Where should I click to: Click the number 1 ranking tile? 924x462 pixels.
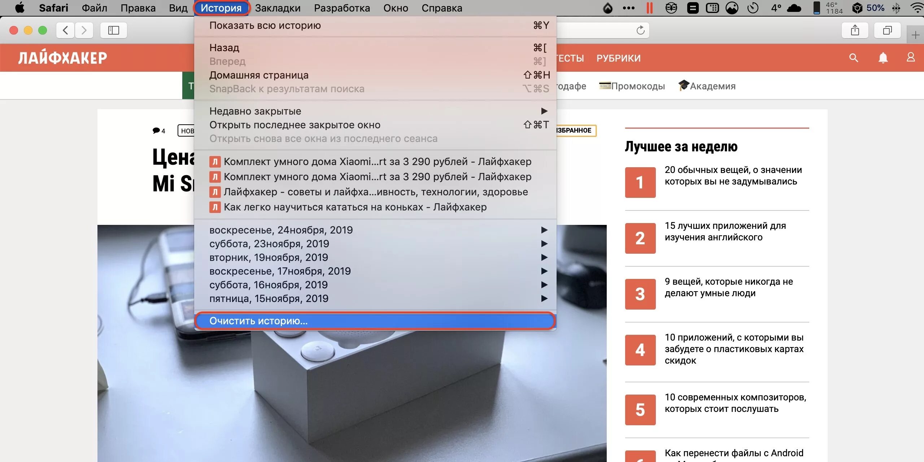pos(640,182)
